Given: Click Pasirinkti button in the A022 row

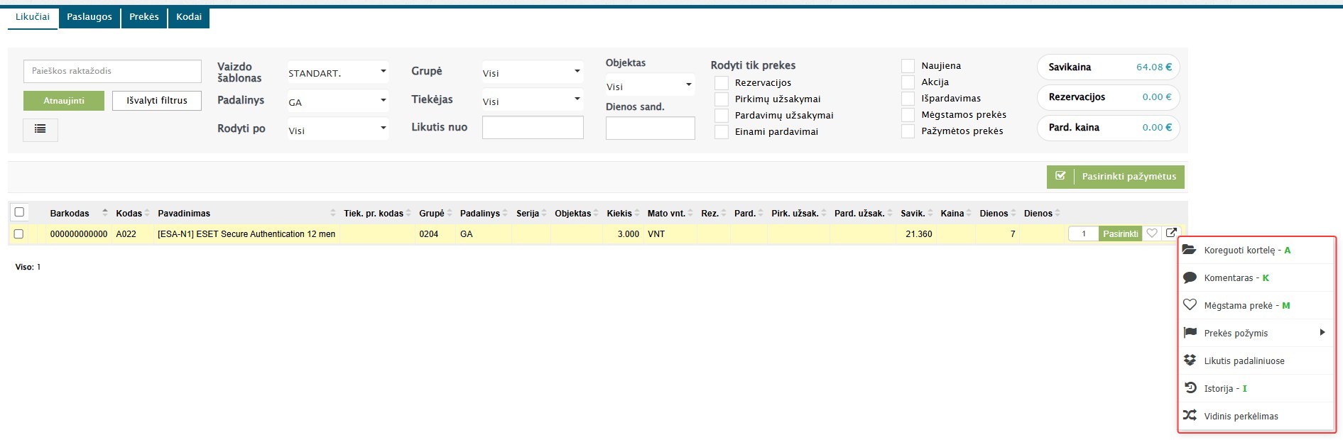Looking at the screenshot, I should point(1121,233).
